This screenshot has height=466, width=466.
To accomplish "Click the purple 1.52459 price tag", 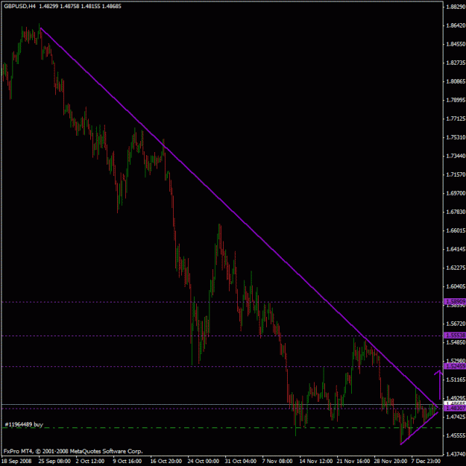I will click(455, 366).
